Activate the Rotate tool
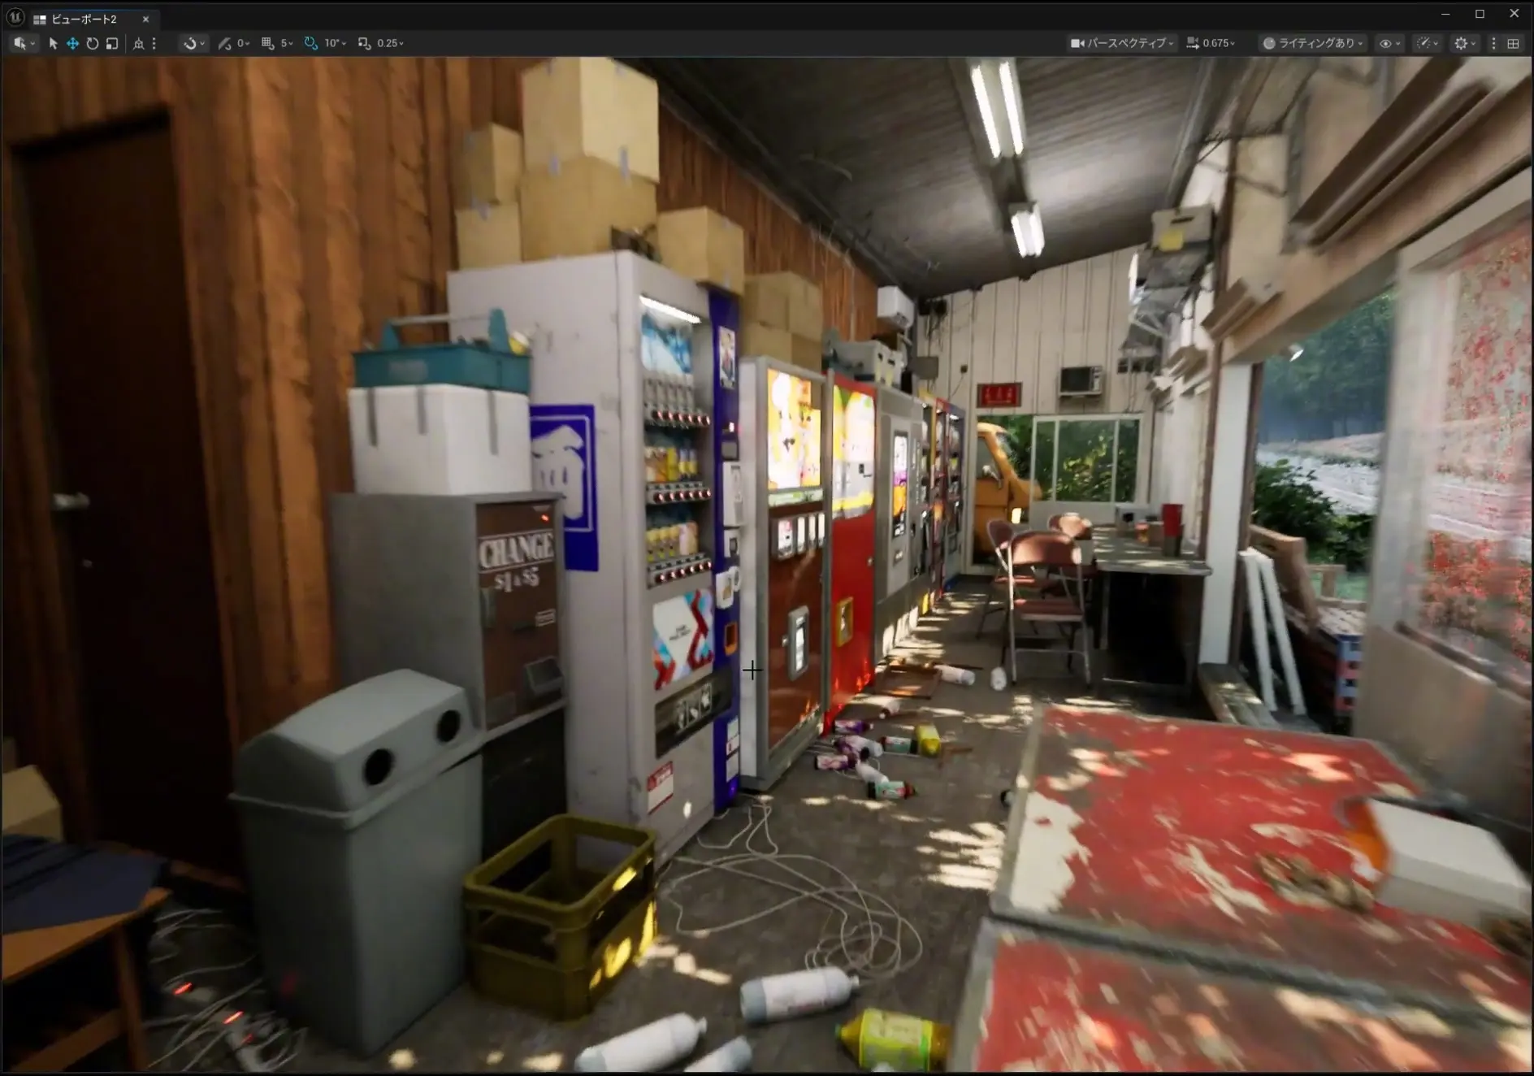This screenshot has width=1534, height=1076. [x=93, y=43]
